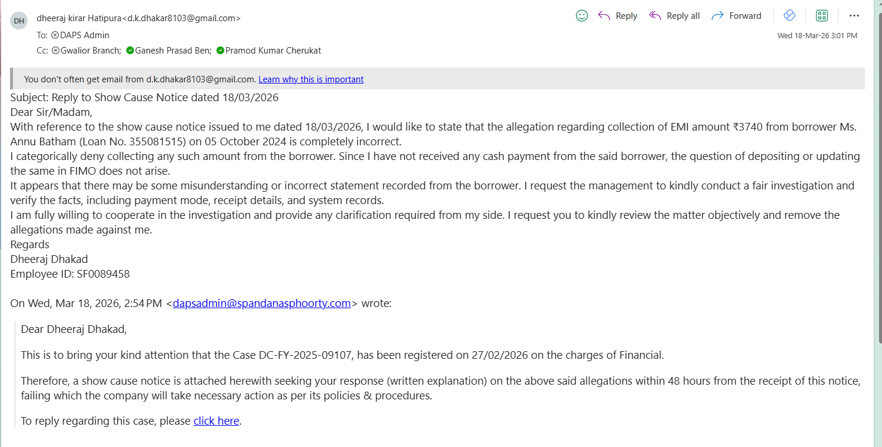This screenshot has height=447, width=882.
Task: Click the DH sender avatar
Action: (x=19, y=21)
